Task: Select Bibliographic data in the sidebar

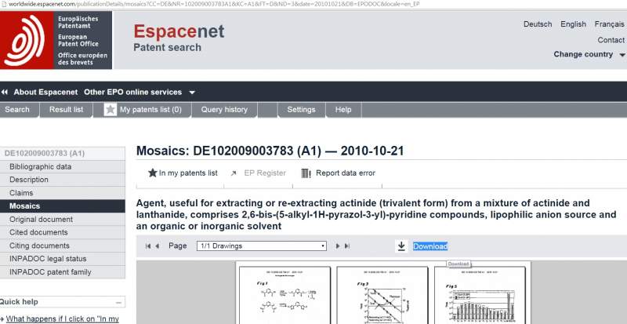Action: [63, 166]
